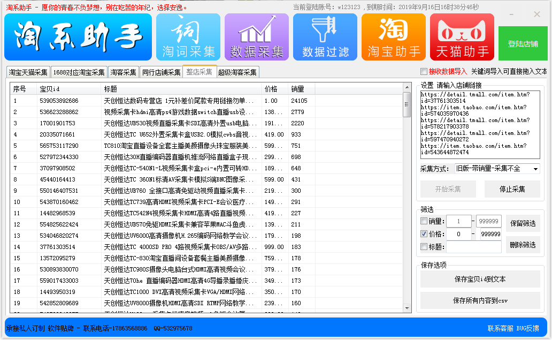The height and width of the screenshot is (340, 552).
Task: Toggle the 销量 filter checkbox
Action: 424,221
